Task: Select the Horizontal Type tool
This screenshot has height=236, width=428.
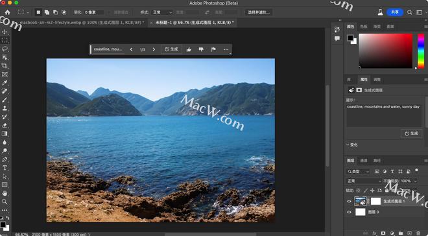Action: [5, 168]
